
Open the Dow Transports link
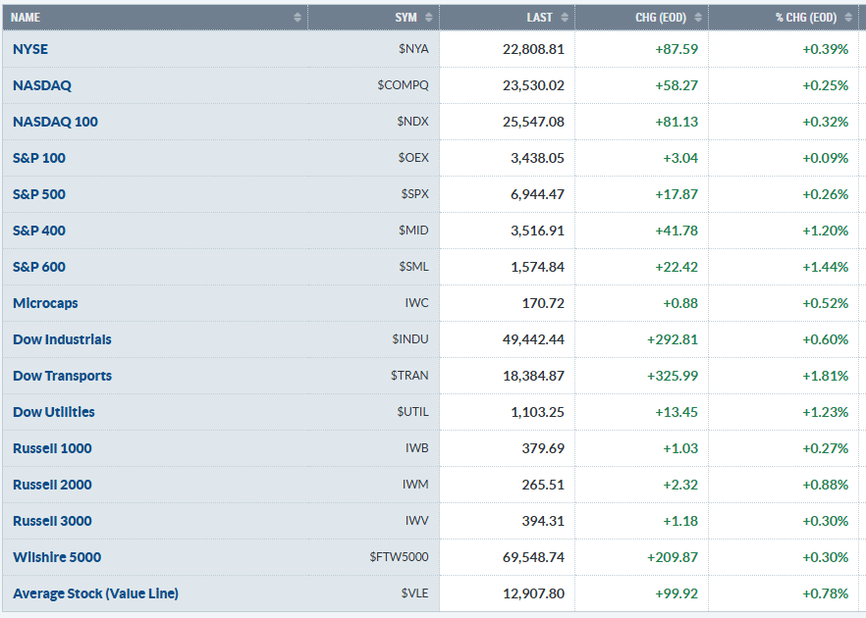[x=62, y=376]
